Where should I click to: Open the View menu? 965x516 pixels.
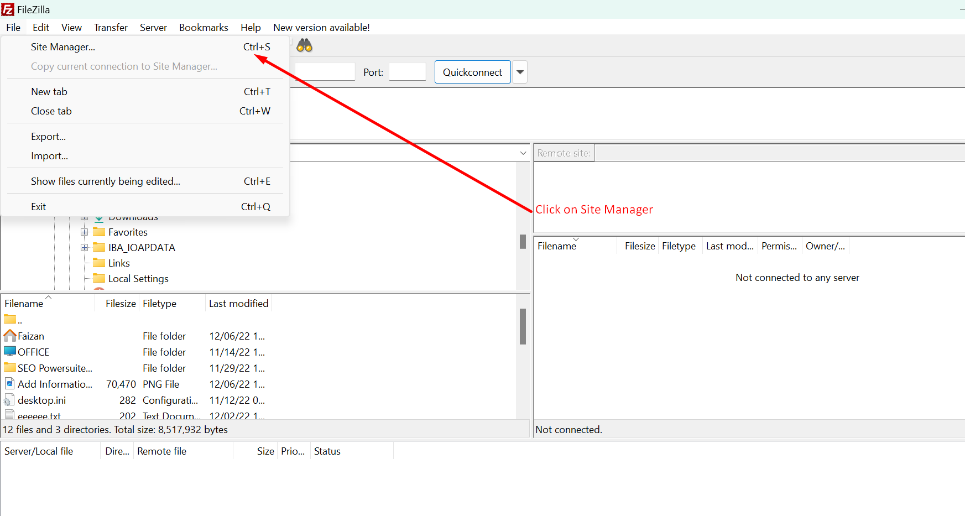(71, 28)
